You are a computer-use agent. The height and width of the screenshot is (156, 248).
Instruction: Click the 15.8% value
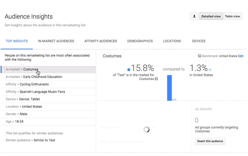click(x=143, y=68)
